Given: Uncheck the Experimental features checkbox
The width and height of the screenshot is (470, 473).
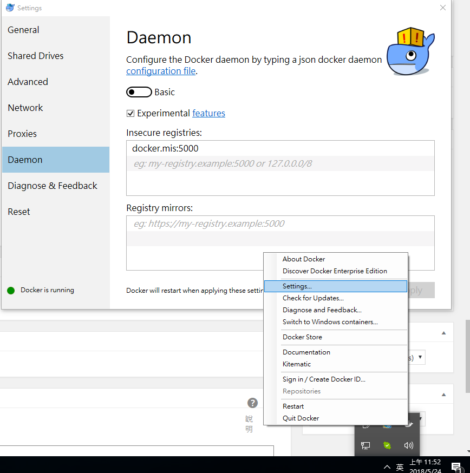Looking at the screenshot, I should coord(130,114).
